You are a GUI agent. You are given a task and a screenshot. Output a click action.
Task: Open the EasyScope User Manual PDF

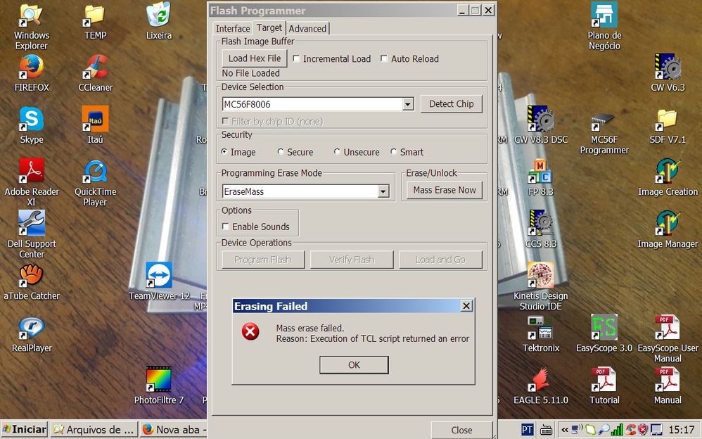point(668,338)
